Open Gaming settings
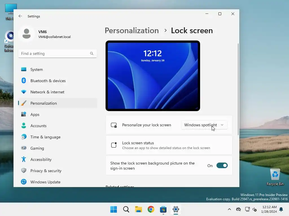This screenshot has width=289, height=216. click(58, 148)
